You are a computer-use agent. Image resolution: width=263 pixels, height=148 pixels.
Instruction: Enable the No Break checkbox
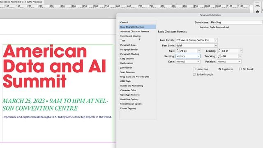pos(240,69)
